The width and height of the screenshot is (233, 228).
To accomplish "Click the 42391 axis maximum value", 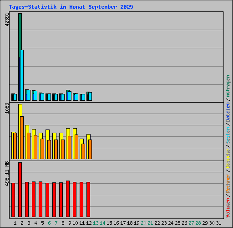I will coord(7,20).
